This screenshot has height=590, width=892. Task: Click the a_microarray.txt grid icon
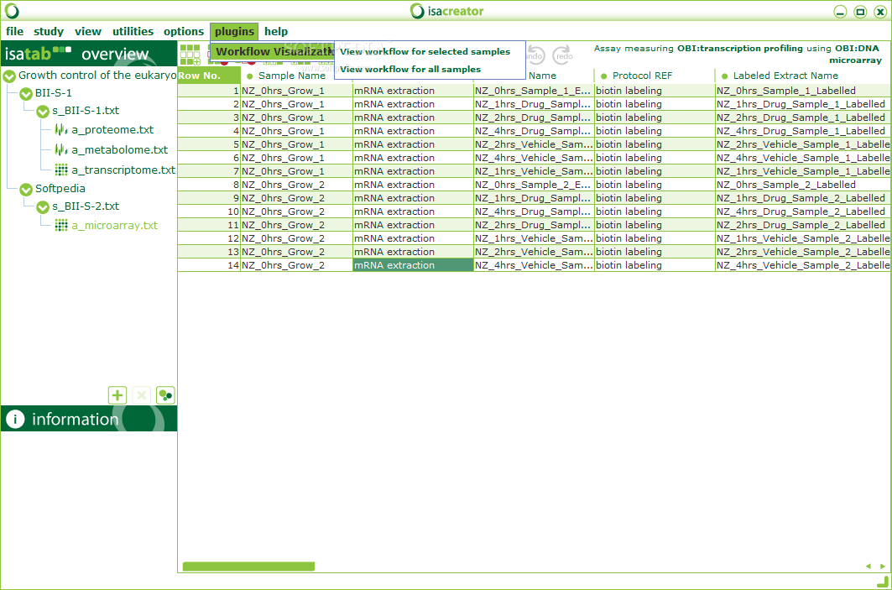point(61,225)
